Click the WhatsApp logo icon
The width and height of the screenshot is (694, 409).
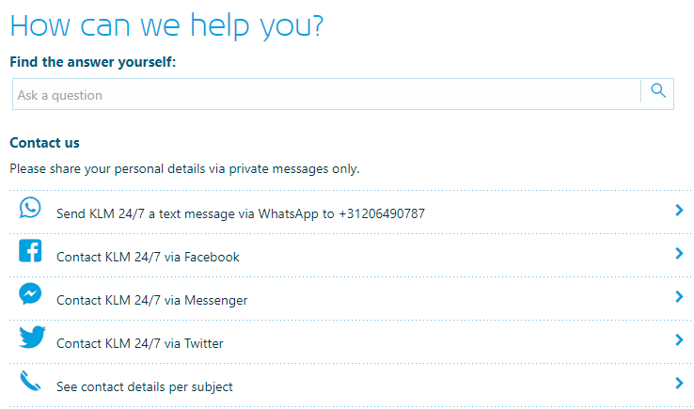click(30, 209)
